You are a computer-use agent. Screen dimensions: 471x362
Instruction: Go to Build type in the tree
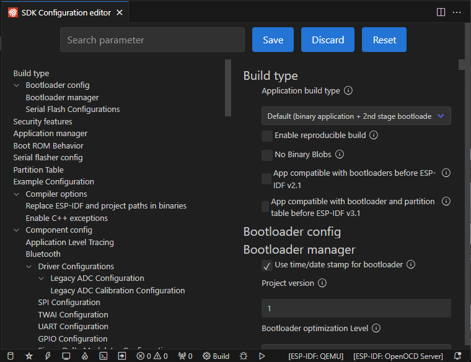coord(31,73)
